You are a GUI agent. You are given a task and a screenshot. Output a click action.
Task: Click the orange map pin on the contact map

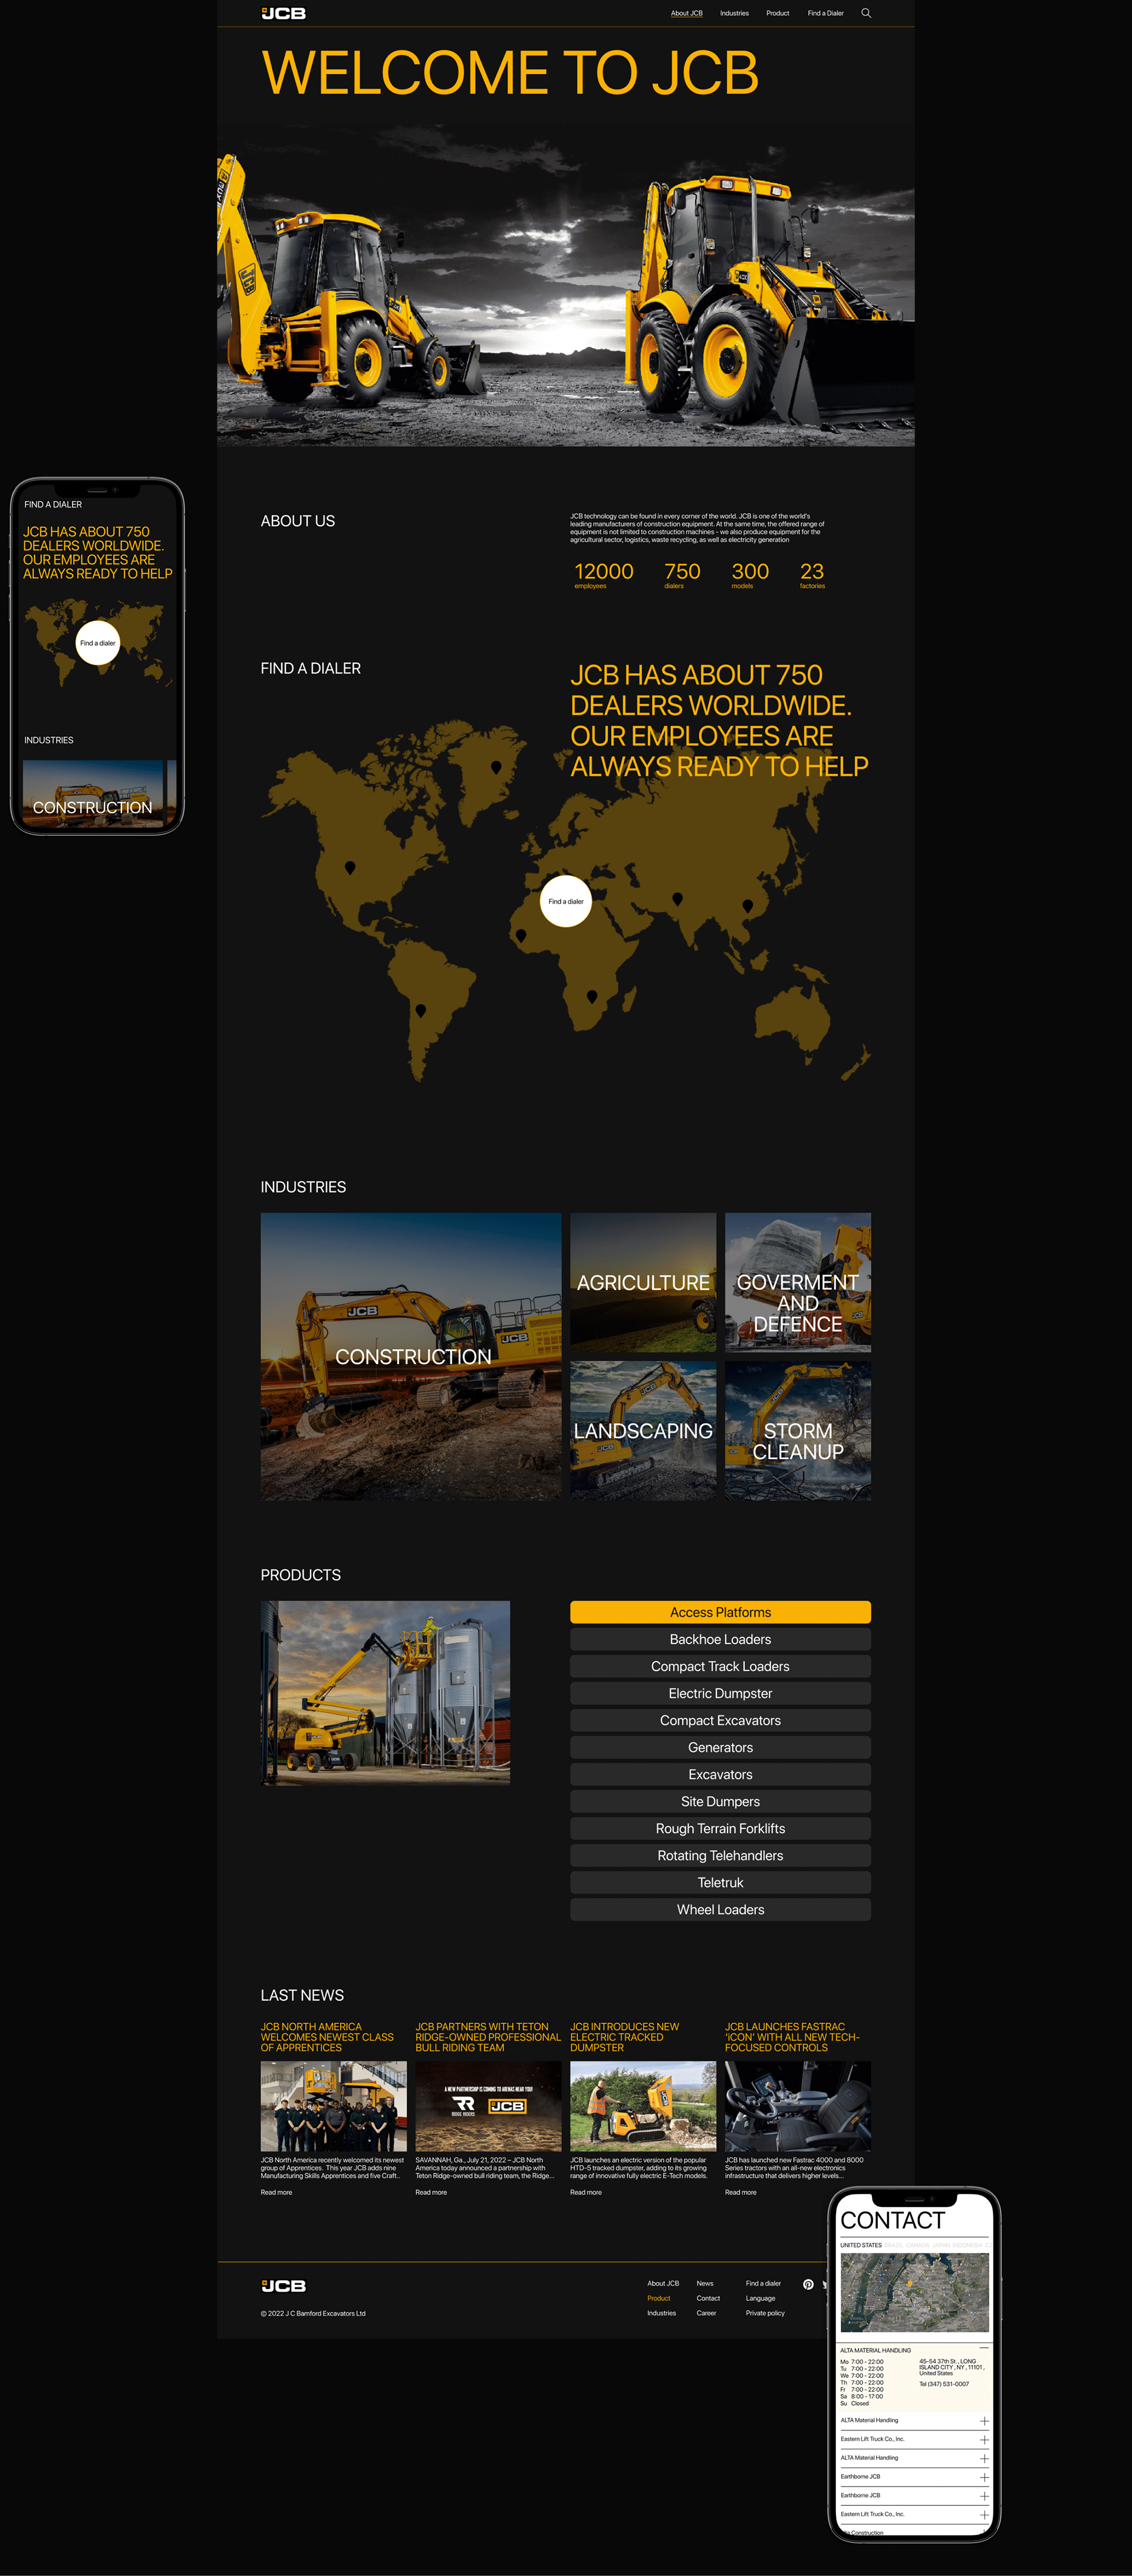pyautogui.click(x=910, y=2284)
